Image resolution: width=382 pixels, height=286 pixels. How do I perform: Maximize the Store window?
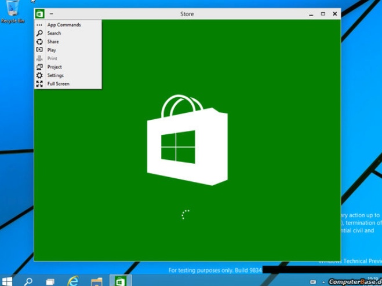(323, 14)
